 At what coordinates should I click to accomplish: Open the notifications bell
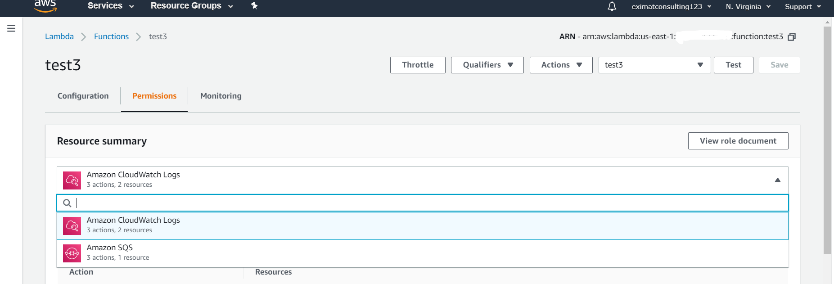(x=612, y=6)
